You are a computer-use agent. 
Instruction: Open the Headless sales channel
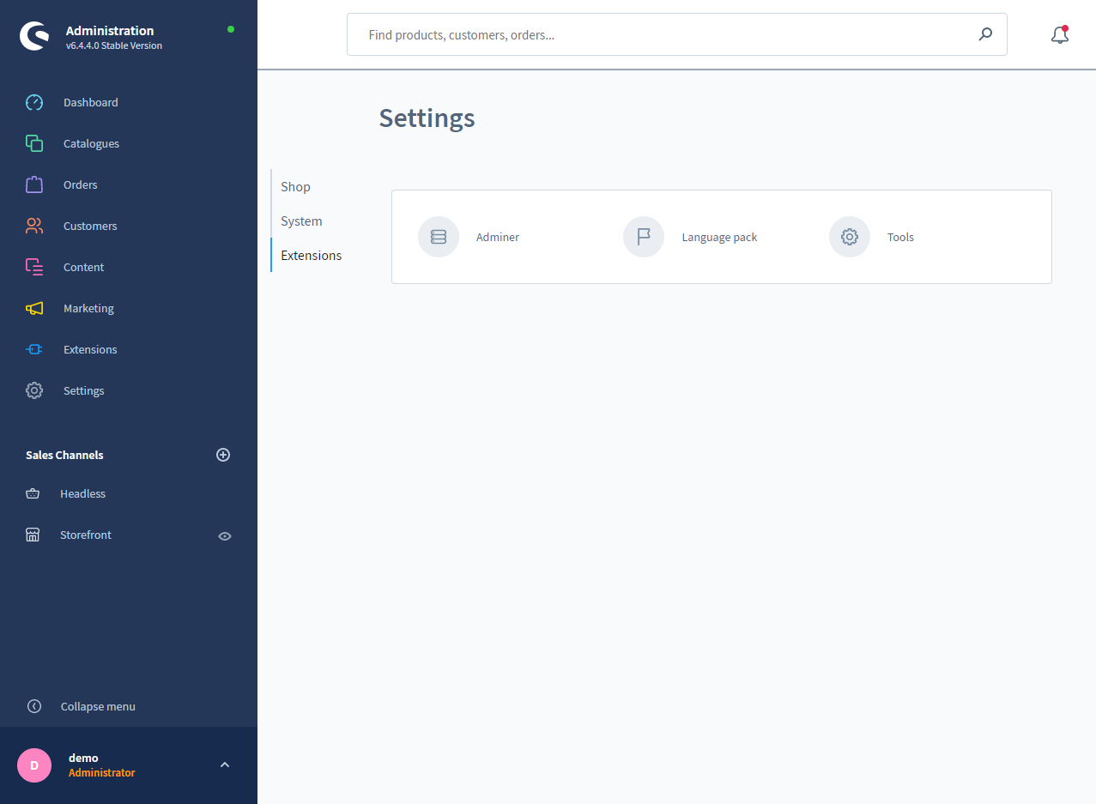click(82, 494)
